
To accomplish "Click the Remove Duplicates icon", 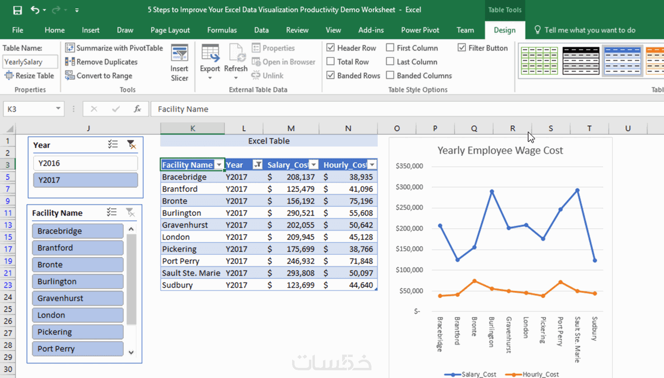I will pyautogui.click(x=70, y=62).
